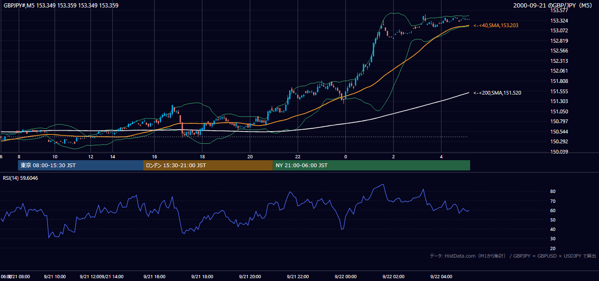Click hour label 4 below price chart
This screenshot has width=599, height=281.
[x=441, y=156]
